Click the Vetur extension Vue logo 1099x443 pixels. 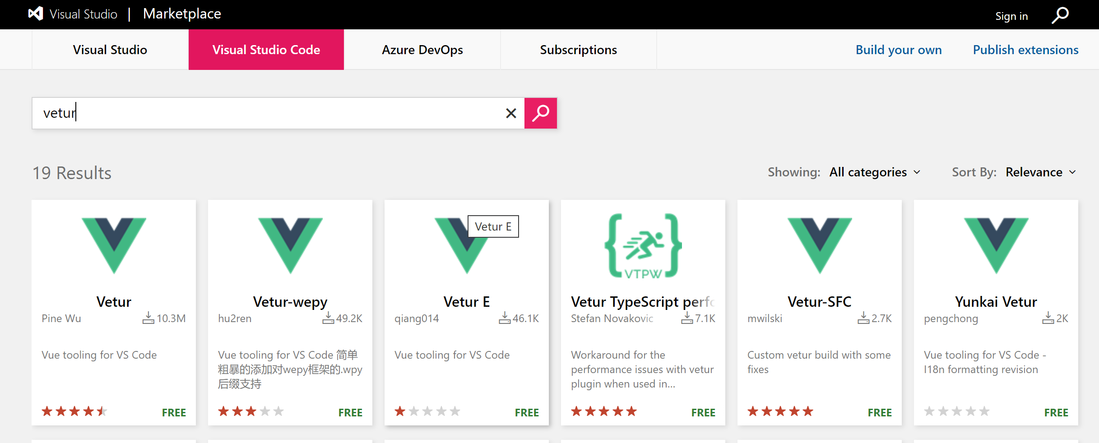(114, 245)
